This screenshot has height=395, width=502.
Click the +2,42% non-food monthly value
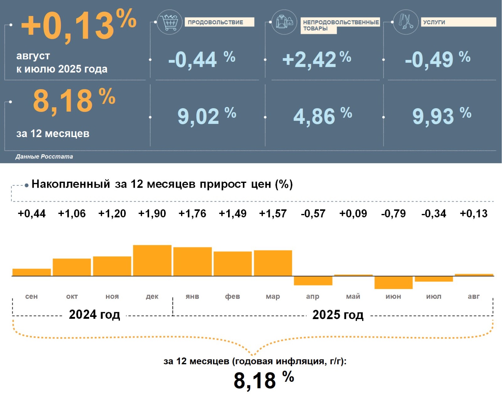click(316, 59)
